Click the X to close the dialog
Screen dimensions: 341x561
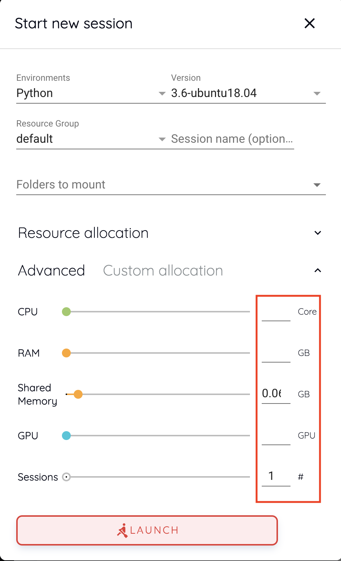coord(309,23)
